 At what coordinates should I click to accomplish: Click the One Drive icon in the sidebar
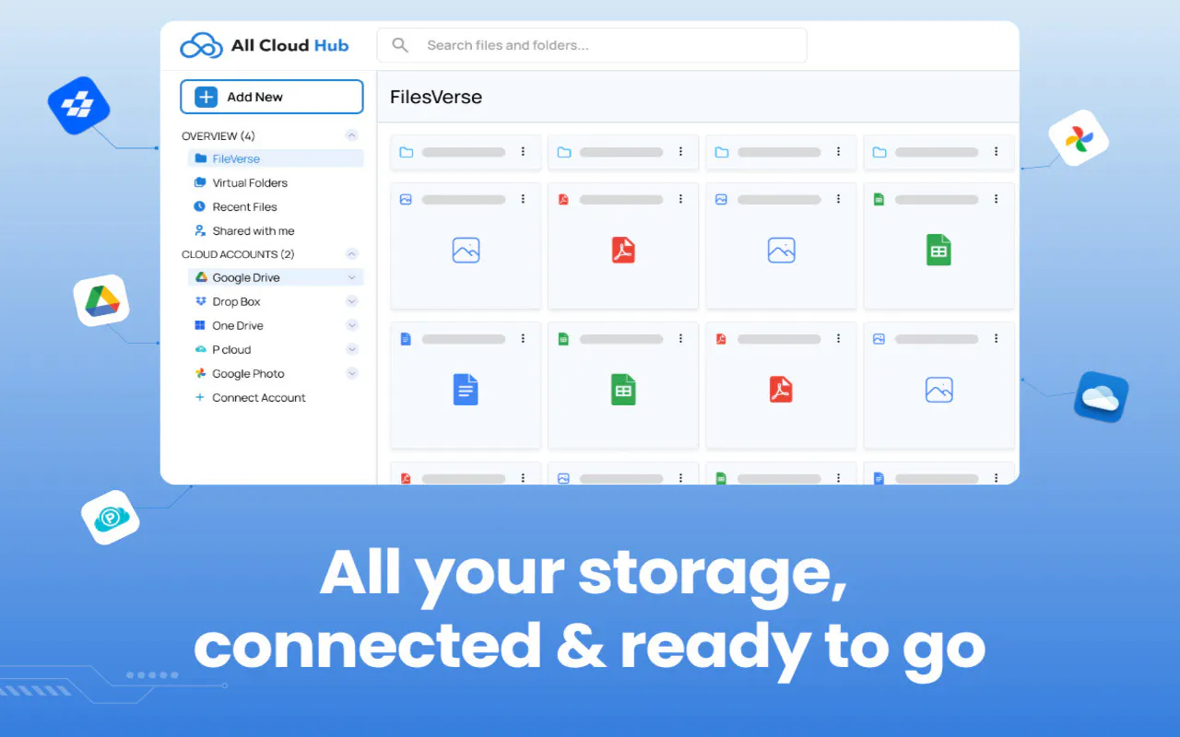click(x=200, y=325)
